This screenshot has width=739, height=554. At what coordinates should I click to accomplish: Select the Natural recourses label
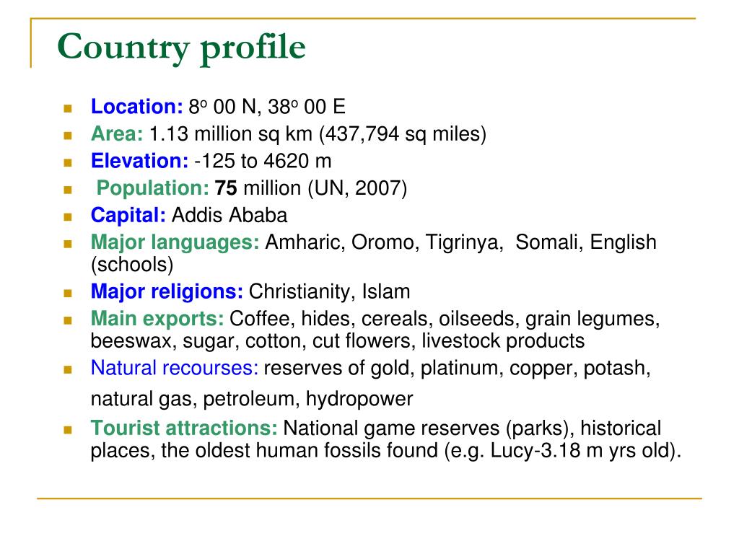[x=175, y=368]
